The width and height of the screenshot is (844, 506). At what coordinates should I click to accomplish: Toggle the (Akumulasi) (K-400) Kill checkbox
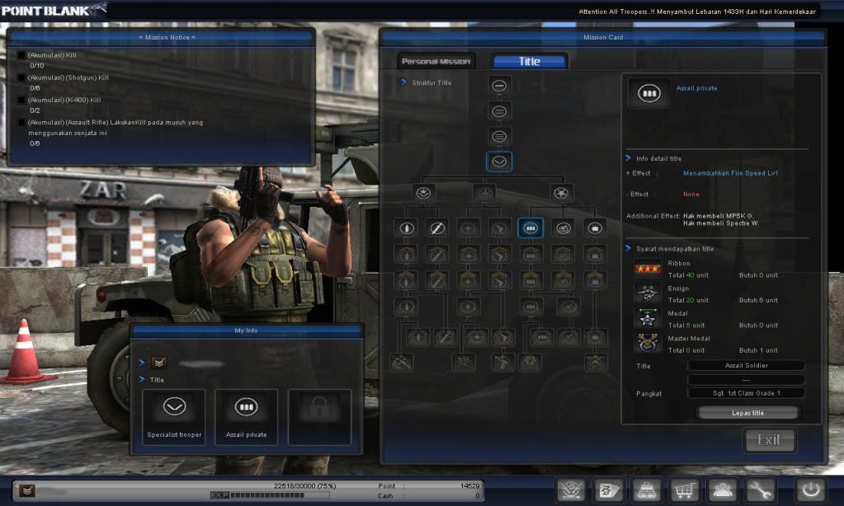click(x=21, y=100)
